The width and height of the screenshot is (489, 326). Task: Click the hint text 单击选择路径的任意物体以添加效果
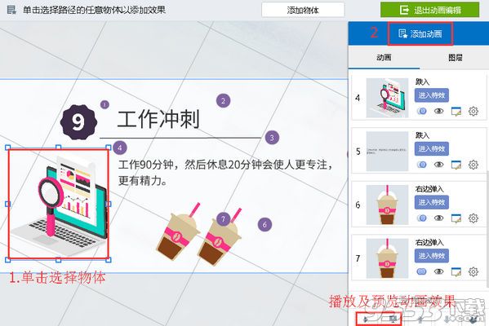tap(94, 10)
